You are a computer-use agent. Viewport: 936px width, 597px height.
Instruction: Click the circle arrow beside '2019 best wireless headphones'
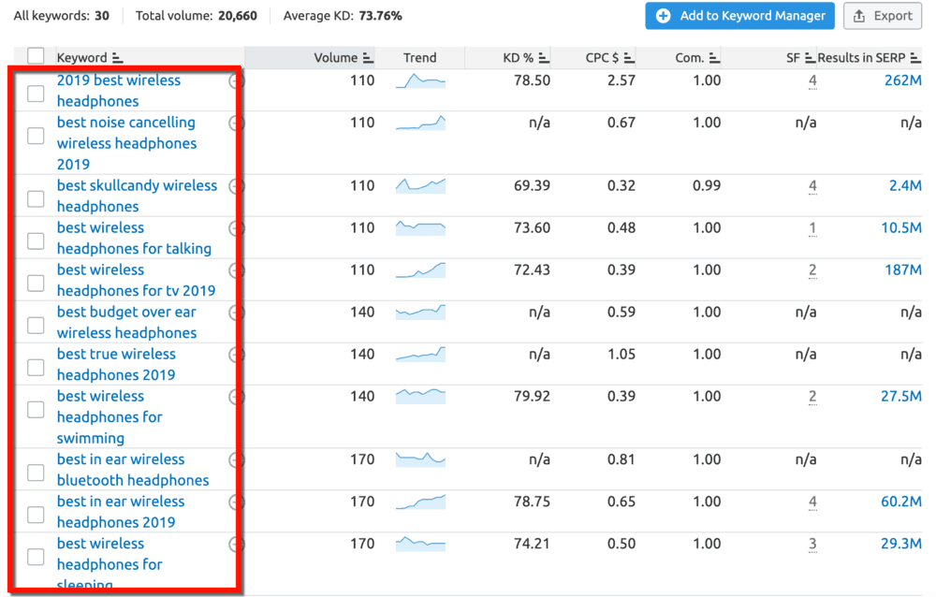click(x=235, y=81)
